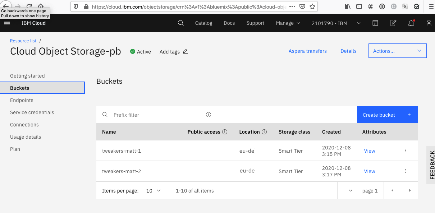Viewport: 435px width, 213px height.
Task: Open the account switcher 2101790 - IBM
Action: click(336, 23)
